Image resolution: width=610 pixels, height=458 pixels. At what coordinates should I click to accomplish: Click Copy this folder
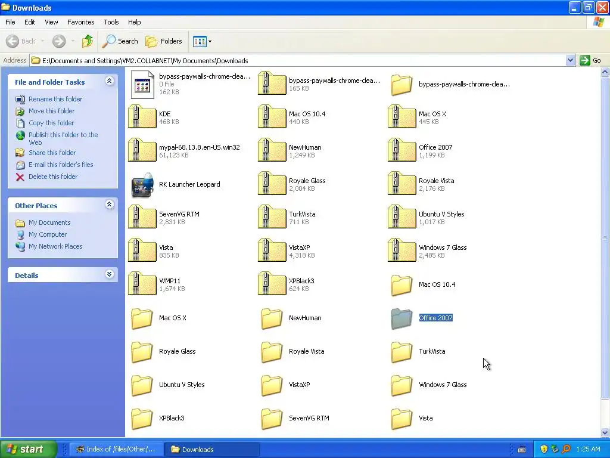point(51,123)
